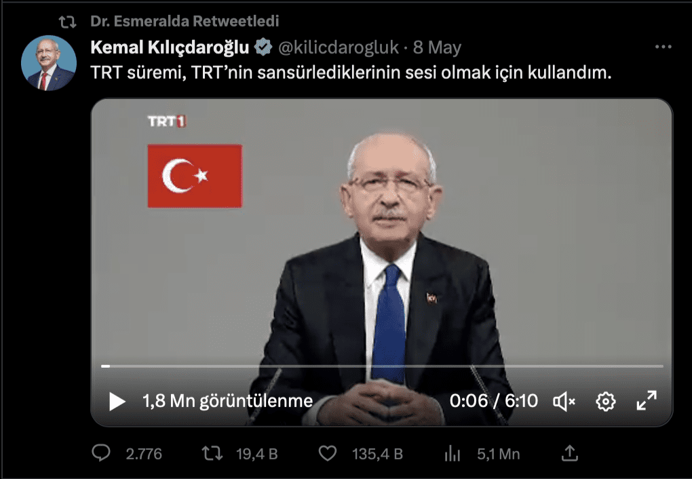
Task: Play the video
Action: (x=117, y=401)
